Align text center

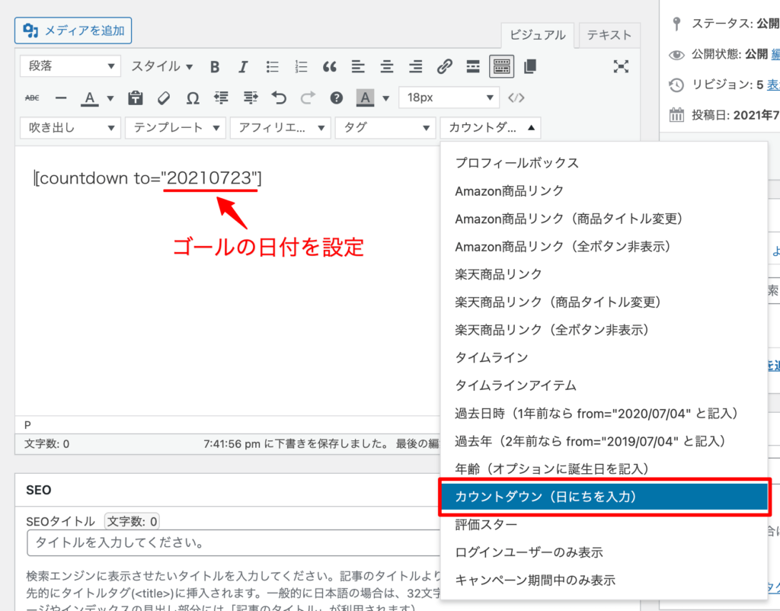387,67
